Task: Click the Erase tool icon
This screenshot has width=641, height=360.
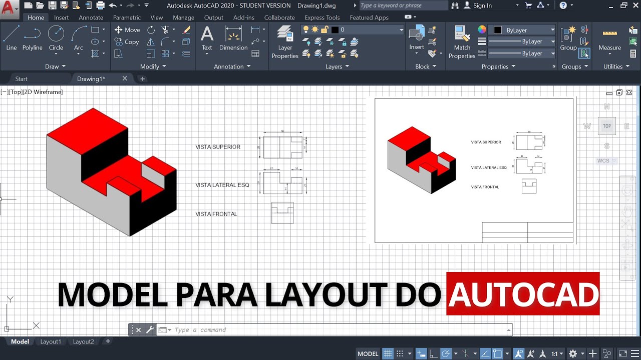Action: tap(186, 30)
